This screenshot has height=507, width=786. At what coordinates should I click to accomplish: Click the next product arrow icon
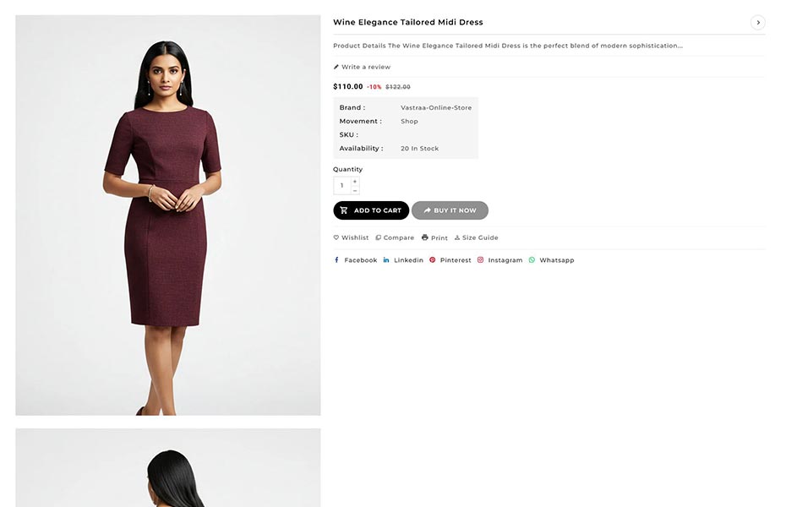point(758,23)
